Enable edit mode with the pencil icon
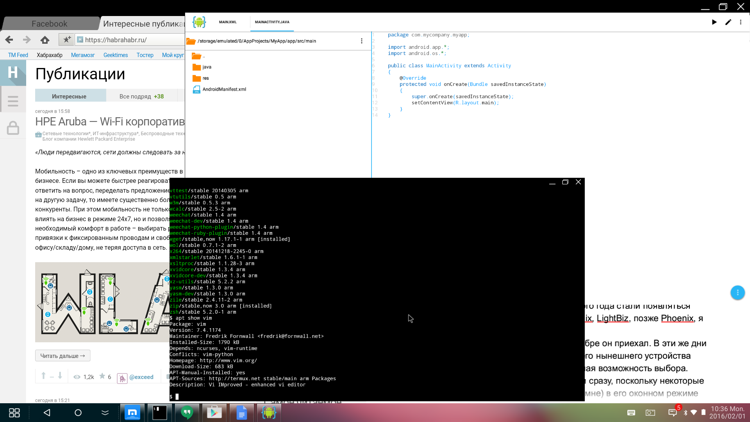The height and width of the screenshot is (422, 750). coord(728,22)
